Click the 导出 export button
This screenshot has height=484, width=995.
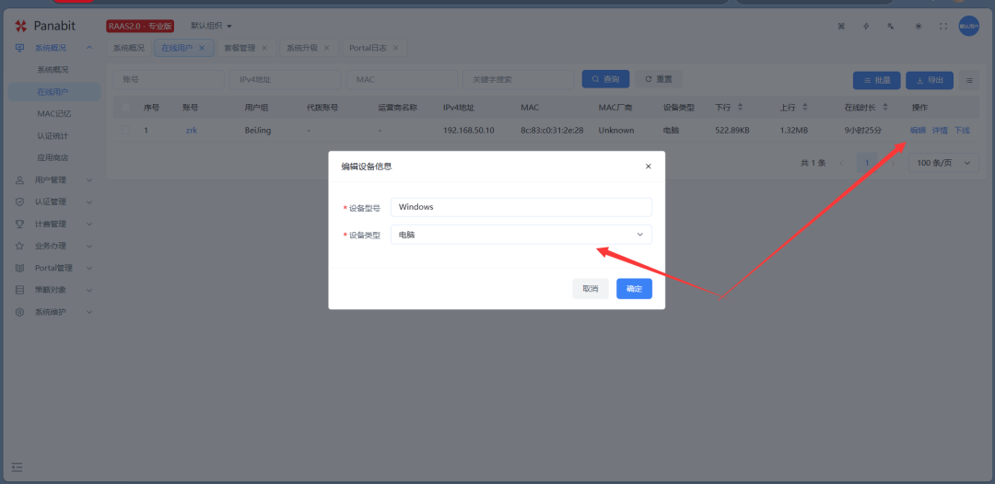pyautogui.click(x=929, y=80)
